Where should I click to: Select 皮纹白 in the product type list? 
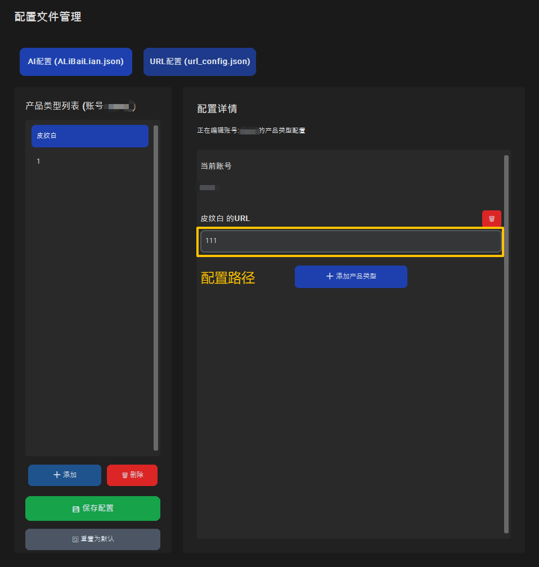tap(90, 136)
